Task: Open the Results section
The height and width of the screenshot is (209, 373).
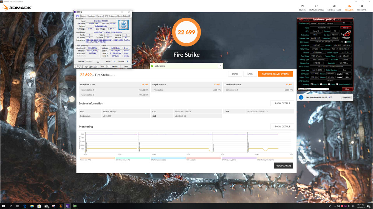Action: (x=349, y=8)
